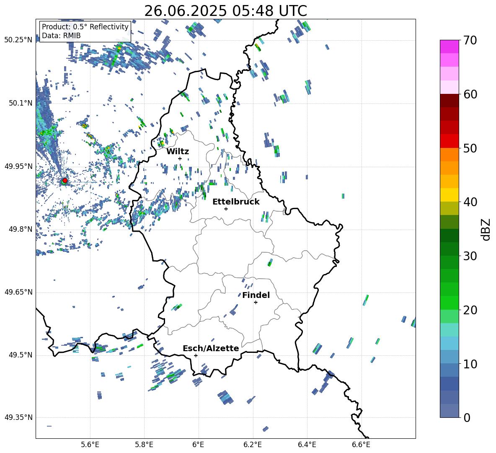Click the red radar site marker
The image size is (496, 453).
click(x=65, y=181)
